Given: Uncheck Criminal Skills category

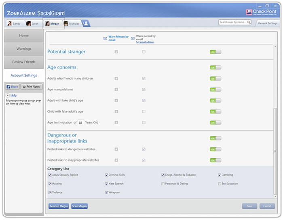Looking at the screenshot, I should (106, 175).
